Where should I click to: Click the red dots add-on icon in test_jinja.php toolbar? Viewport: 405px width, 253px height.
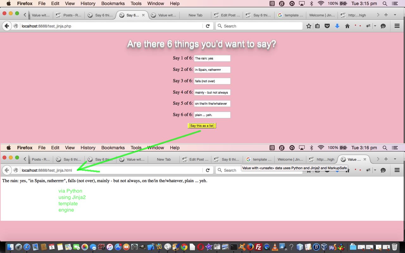click(x=358, y=26)
